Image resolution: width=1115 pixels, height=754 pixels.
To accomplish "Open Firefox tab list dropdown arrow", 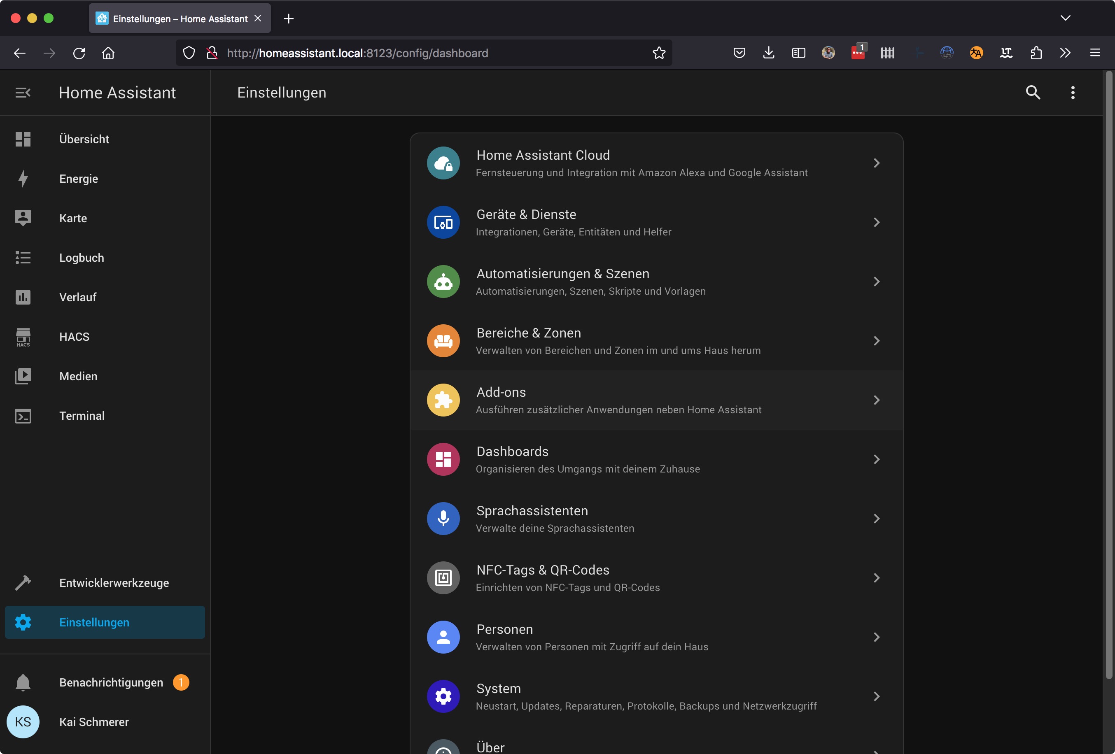I will pyautogui.click(x=1065, y=18).
